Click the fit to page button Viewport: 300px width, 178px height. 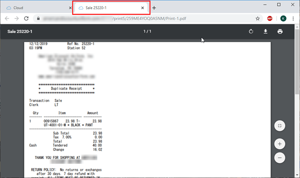tap(280, 126)
